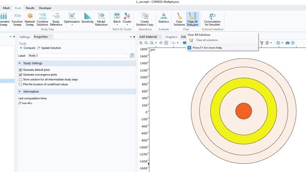The image size is (306, 172).
Task: Switch to the Properties tab
Action: coord(41,37)
